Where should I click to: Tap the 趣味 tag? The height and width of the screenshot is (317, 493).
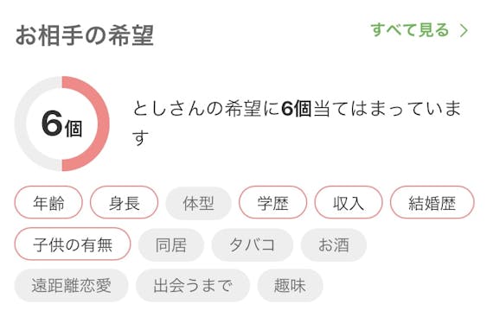coord(290,285)
